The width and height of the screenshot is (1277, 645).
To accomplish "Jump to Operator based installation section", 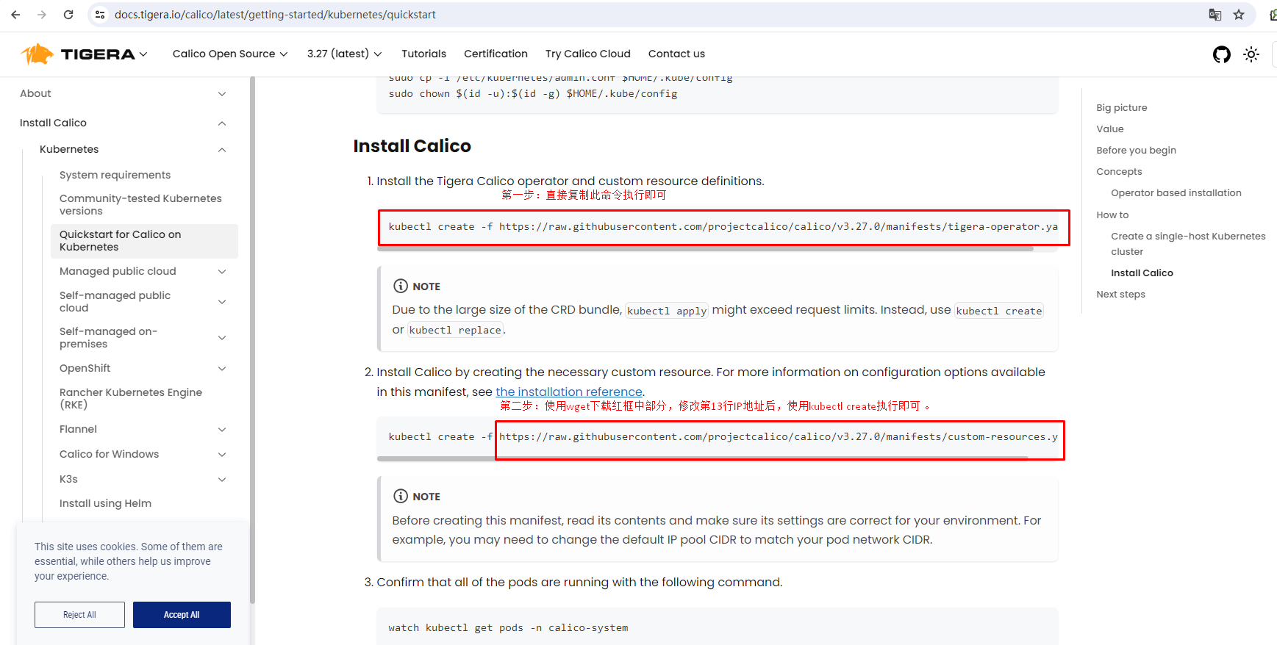I will click(x=1176, y=192).
